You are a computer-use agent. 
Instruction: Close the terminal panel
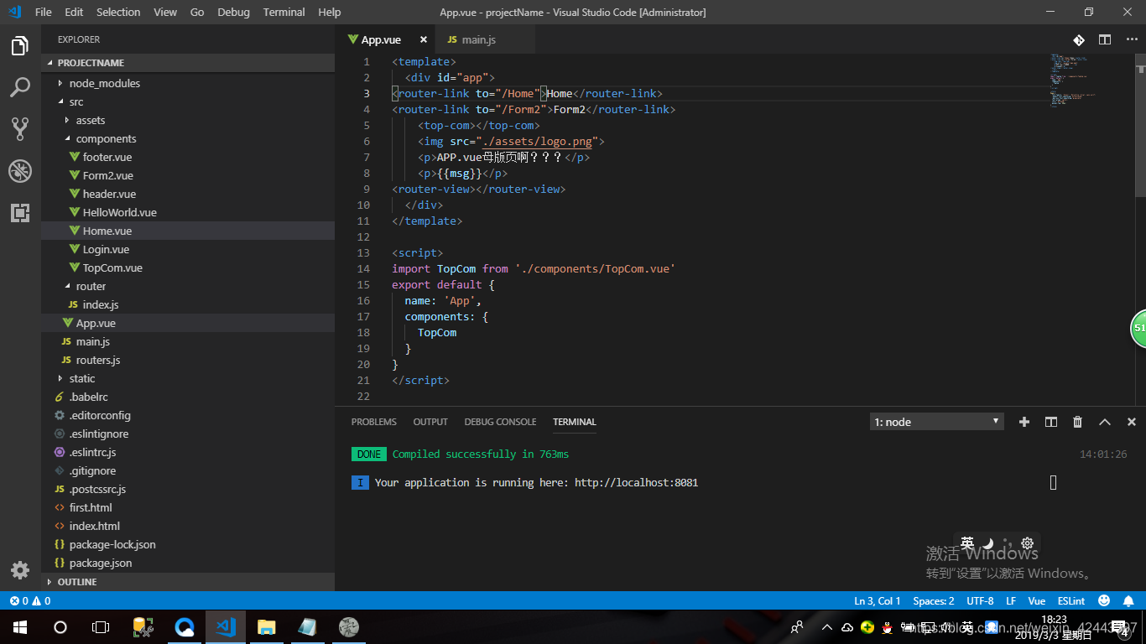coord(1132,422)
